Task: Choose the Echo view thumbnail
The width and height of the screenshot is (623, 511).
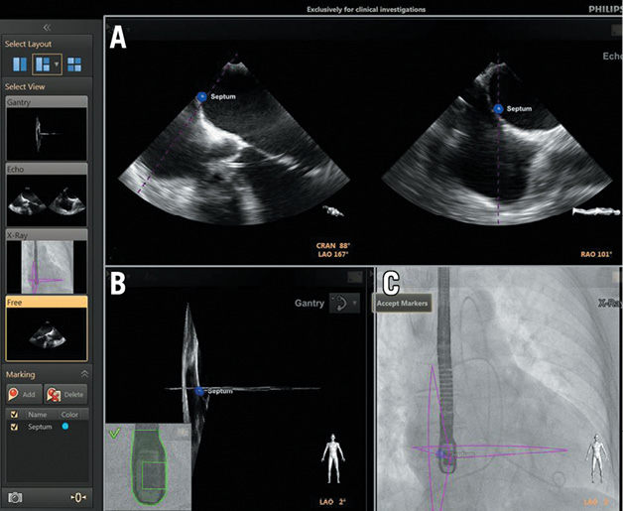Action: [x=46, y=199]
